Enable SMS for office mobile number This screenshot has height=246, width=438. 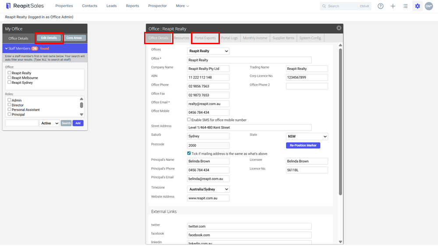189,120
